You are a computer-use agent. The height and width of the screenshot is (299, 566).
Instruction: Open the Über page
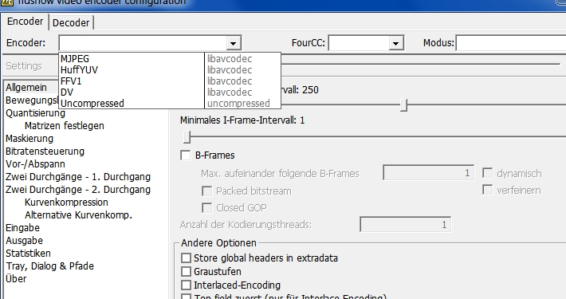(x=16, y=279)
